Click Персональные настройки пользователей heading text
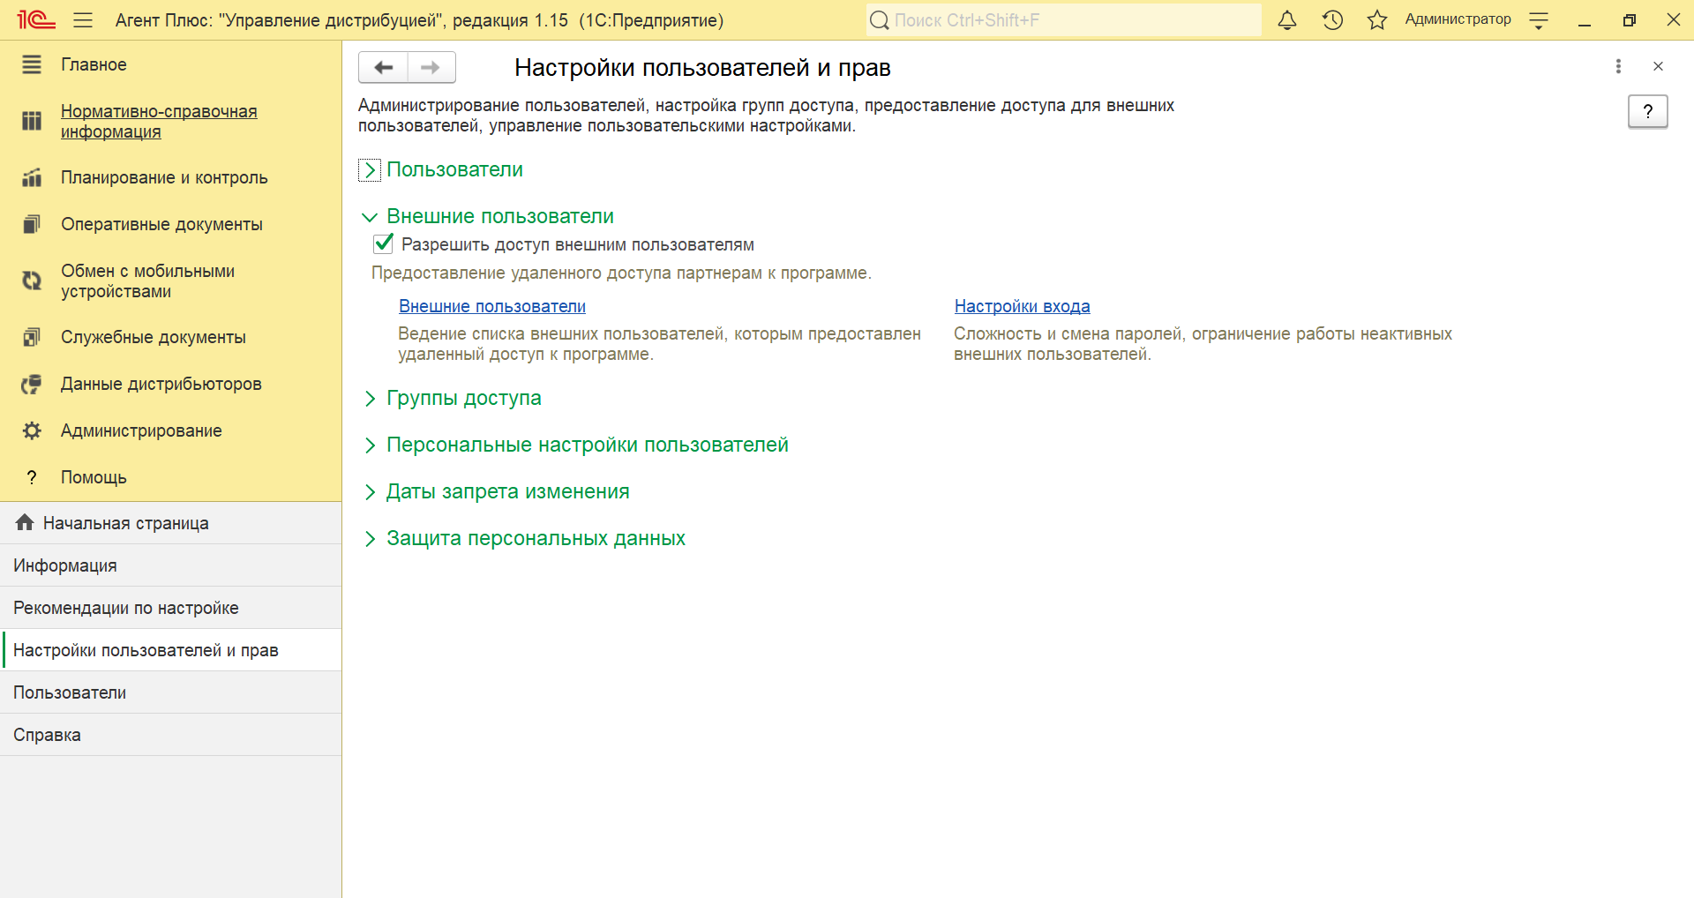This screenshot has height=898, width=1694. point(588,445)
